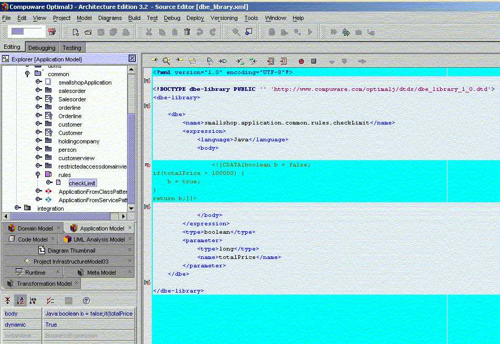Click the red Start Macro Recording dot
This screenshot has height=344, width=500.
pos(301,61)
